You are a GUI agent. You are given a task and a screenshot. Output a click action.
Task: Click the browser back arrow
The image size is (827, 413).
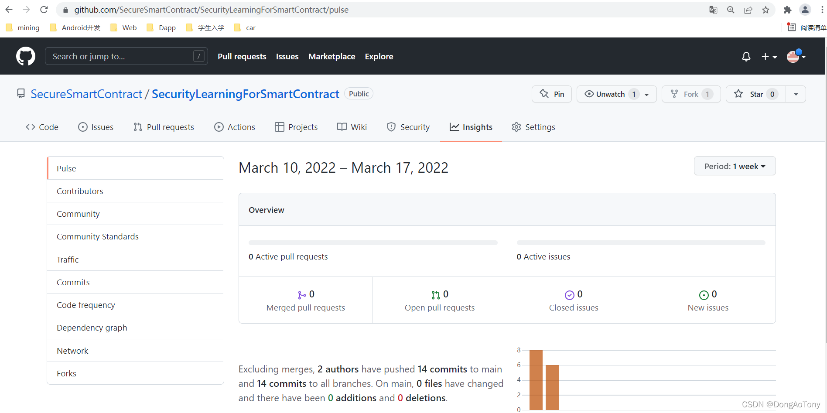9,10
